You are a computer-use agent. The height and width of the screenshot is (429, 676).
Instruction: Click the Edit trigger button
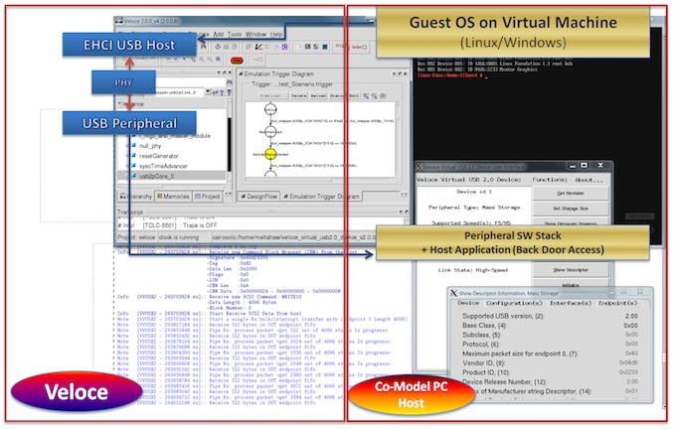coord(354,95)
